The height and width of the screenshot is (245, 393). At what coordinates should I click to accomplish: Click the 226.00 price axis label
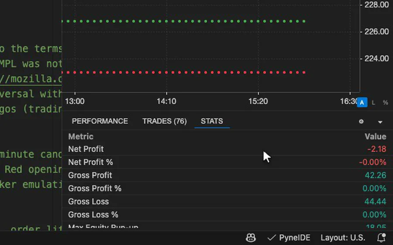click(376, 31)
